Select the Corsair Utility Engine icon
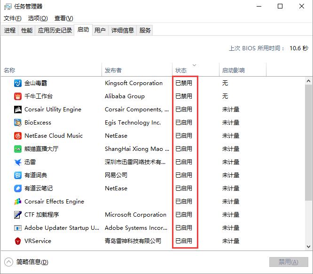313x274 pixels. pyautogui.click(x=18, y=110)
